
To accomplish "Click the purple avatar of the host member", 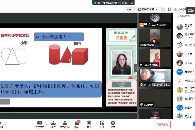I will tap(180, 36).
